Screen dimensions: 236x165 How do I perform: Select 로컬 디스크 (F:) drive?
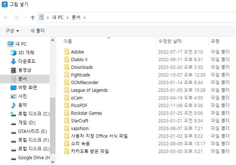tap(29, 140)
